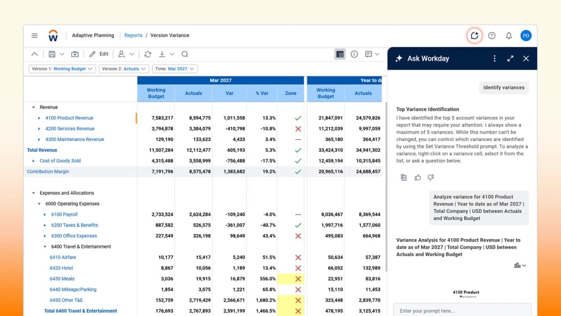Select the 6420 Hotel account link

pyautogui.click(x=61, y=268)
